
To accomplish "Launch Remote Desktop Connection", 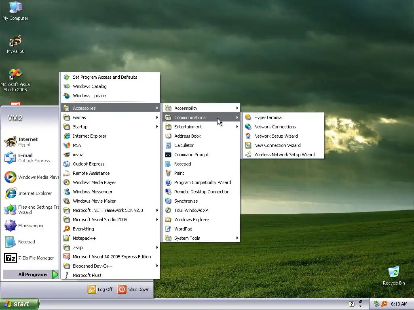I will point(201,192).
